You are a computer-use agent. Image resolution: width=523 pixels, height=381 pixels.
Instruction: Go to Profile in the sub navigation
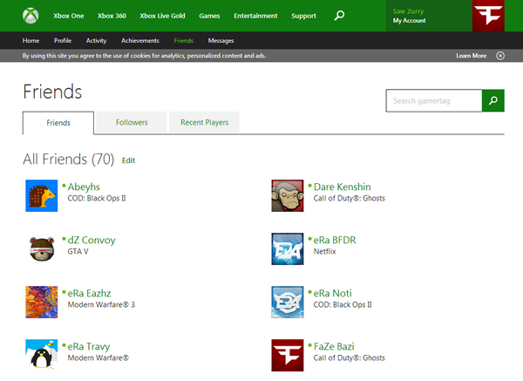coord(63,40)
